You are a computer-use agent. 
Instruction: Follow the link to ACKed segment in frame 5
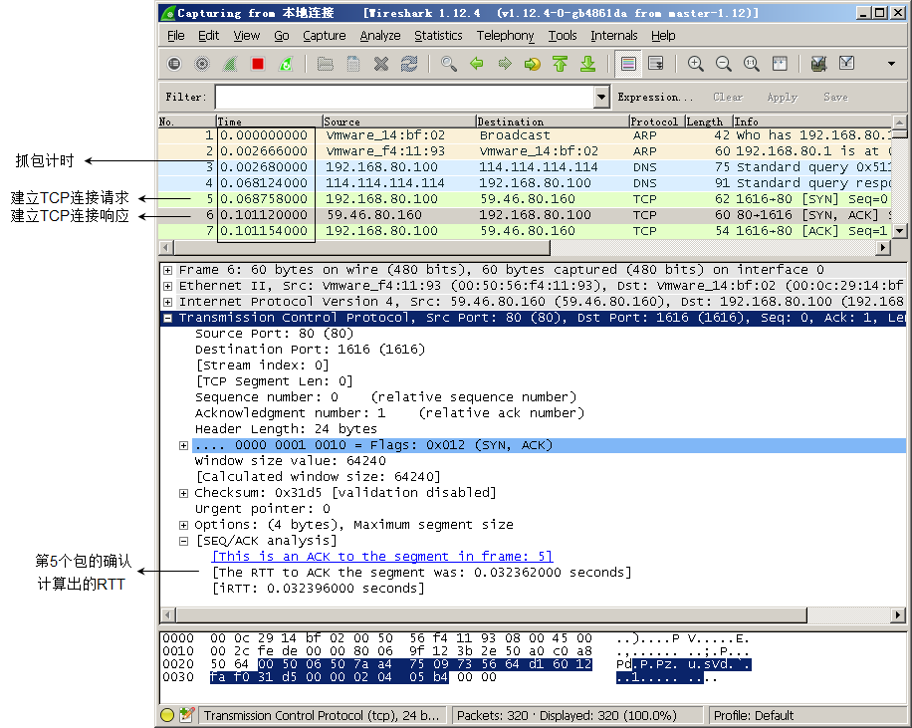pyautogui.click(x=382, y=557)
